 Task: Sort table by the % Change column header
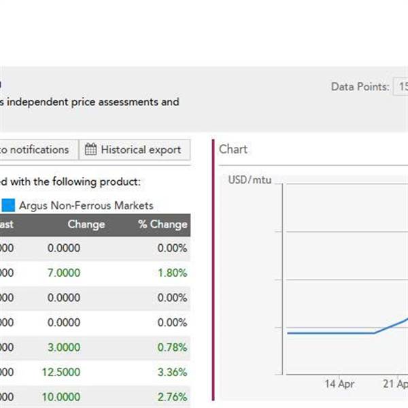click(x=163, y=224)
